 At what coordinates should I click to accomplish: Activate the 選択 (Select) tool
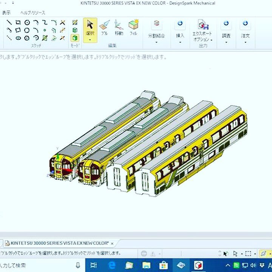click(x=90, y=28)
